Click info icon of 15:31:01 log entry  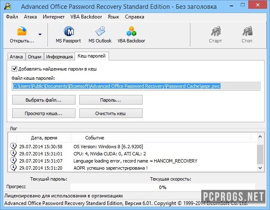[x=13, y=153]
